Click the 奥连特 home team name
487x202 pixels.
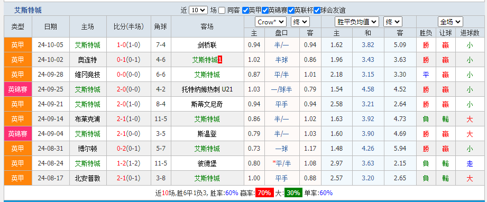point(88,60)
